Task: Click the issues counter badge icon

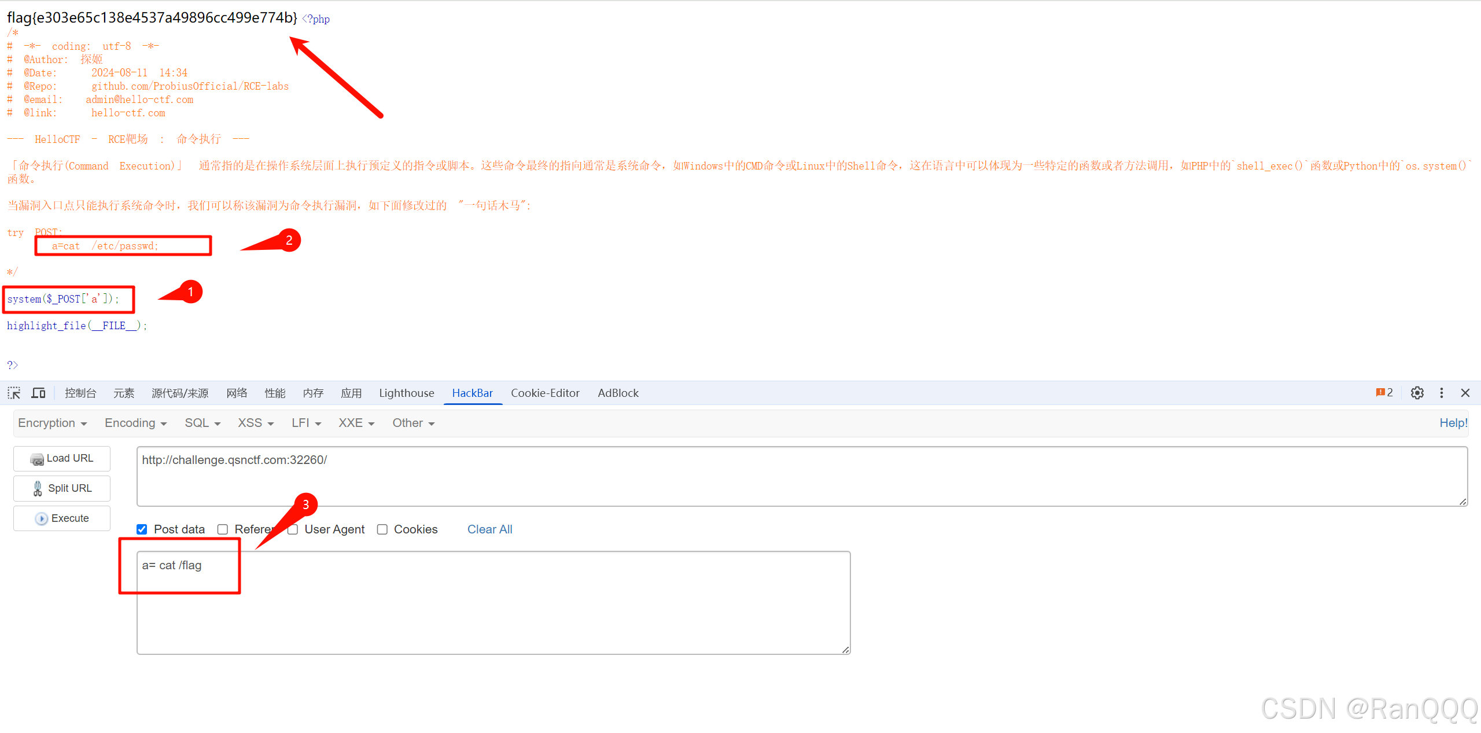Action: click(x=1384, y=393)
